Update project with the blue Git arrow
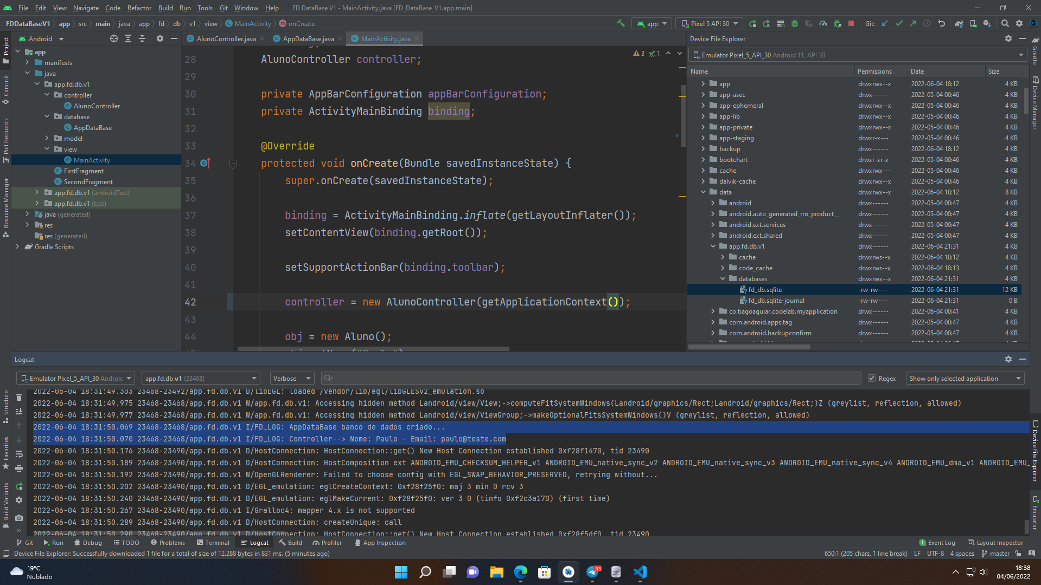This screenshot has height=585, width=1041. point(885,23)
